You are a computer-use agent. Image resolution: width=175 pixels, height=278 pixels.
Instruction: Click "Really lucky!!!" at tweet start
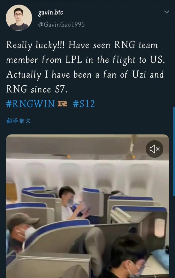coord(35,45)
